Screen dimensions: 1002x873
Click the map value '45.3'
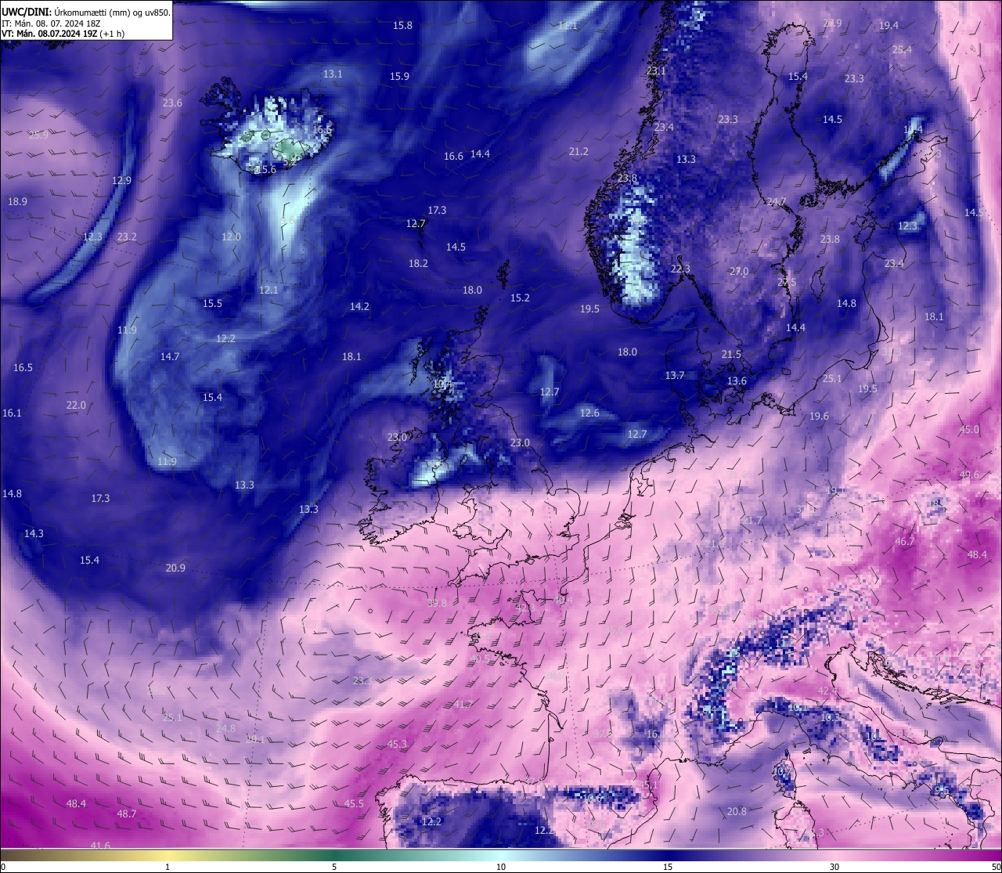pos(397,745)
